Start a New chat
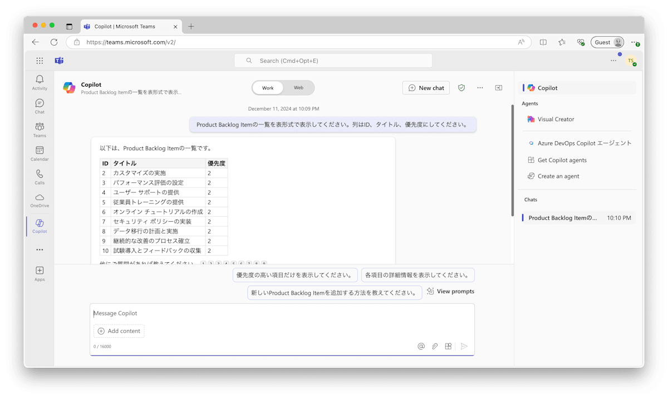This screenshot has width=668, height=399. coord(426,88)
